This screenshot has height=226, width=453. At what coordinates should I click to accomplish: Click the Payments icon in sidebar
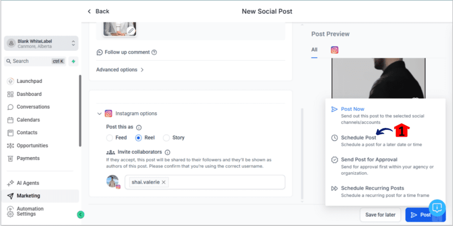pyautogui.click(x=11, y=158)
